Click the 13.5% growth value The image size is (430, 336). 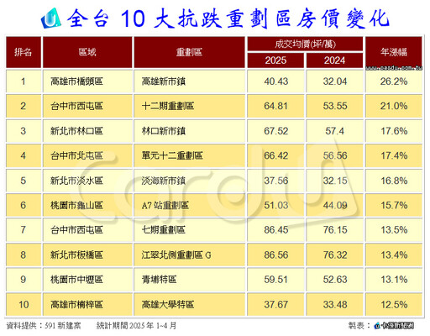click(x=394, y=230)
